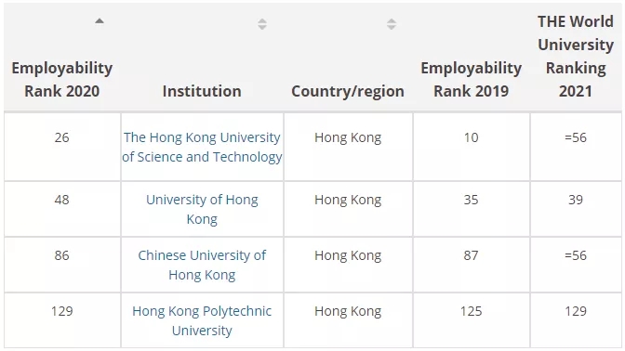Screen dimensions: 625x351
Task: Sort by Employability Rank 2020 arrow
Action: (x=100, y=21)
